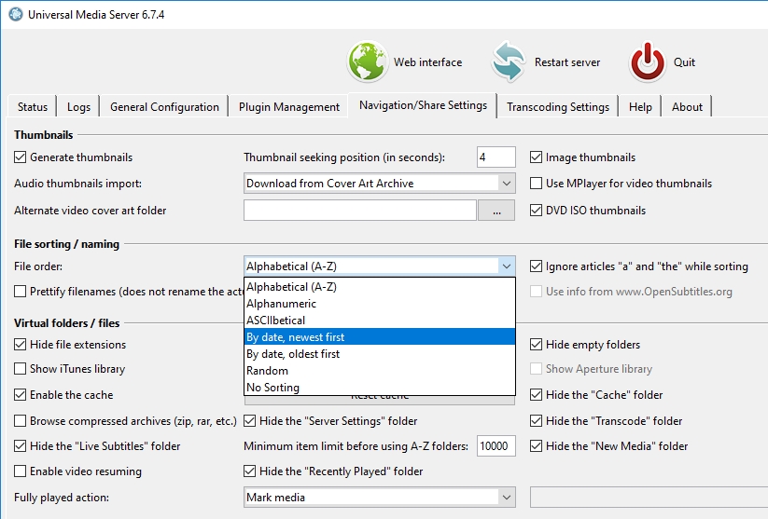Toggle Generate thumbnails checkbox
The image size is (768, 519).
(21, 157)
